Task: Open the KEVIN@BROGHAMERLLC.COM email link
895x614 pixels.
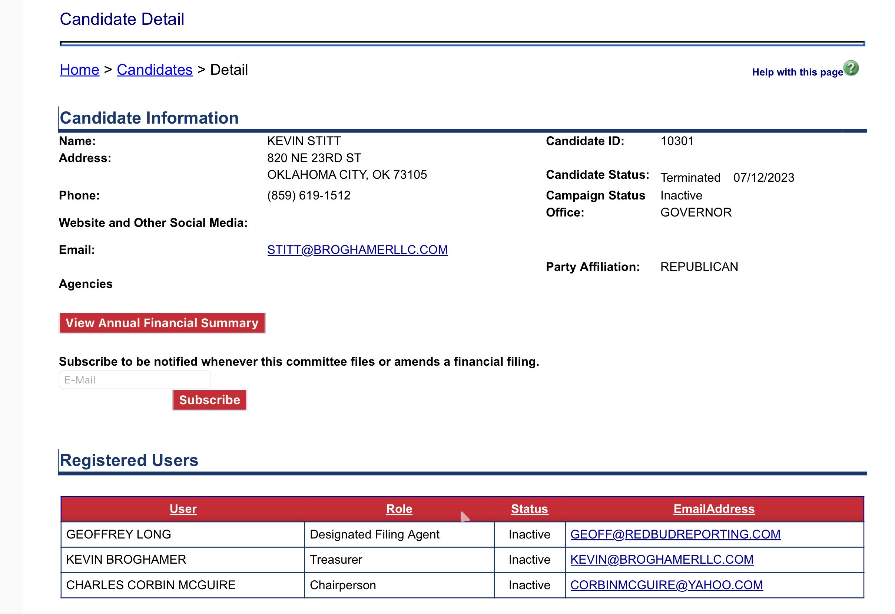Action: (x=662, y=559)
